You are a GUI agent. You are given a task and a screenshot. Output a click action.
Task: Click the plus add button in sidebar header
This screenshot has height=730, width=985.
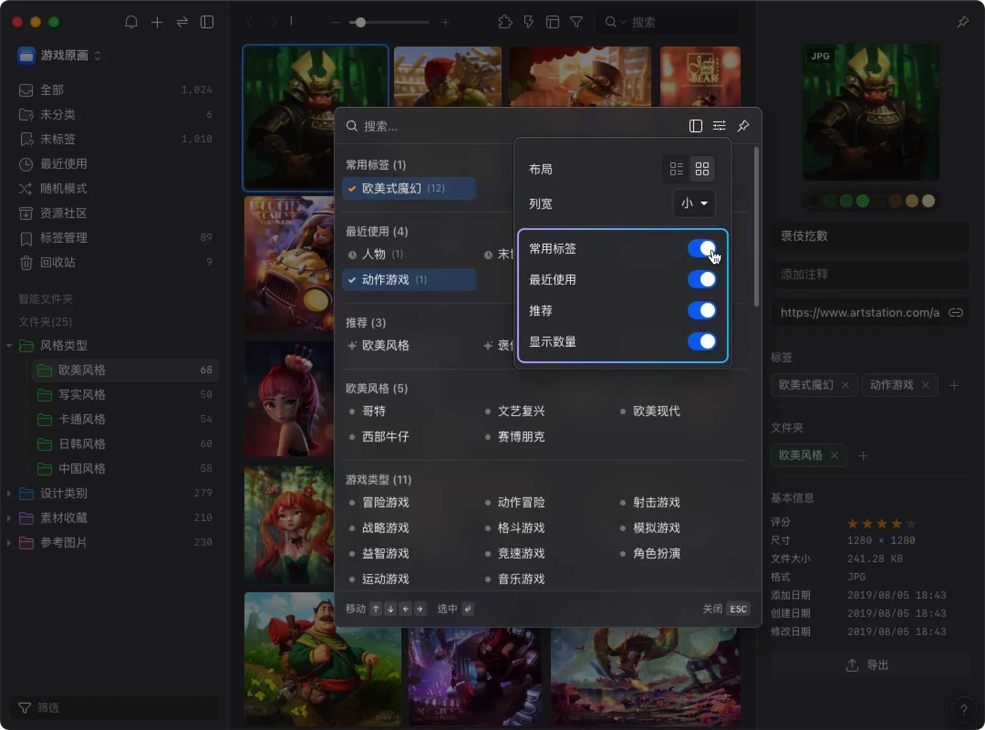click(157, 22)
